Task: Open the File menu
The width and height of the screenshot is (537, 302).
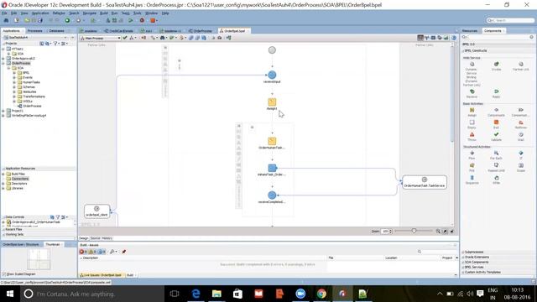Action: pos(4,13)
